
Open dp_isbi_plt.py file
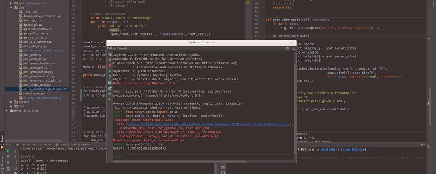point(33,25)
